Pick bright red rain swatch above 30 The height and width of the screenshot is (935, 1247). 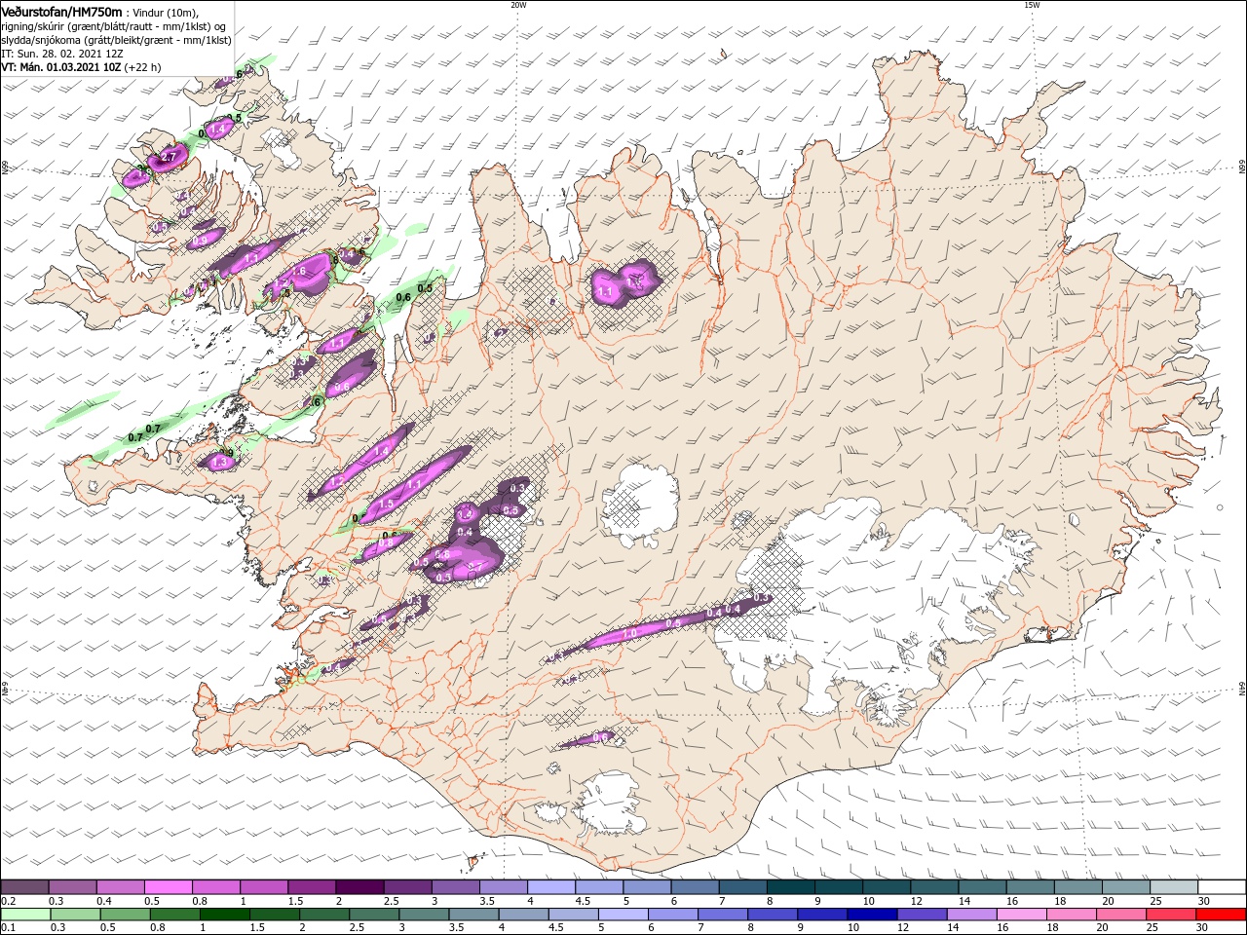[1222, 915]
